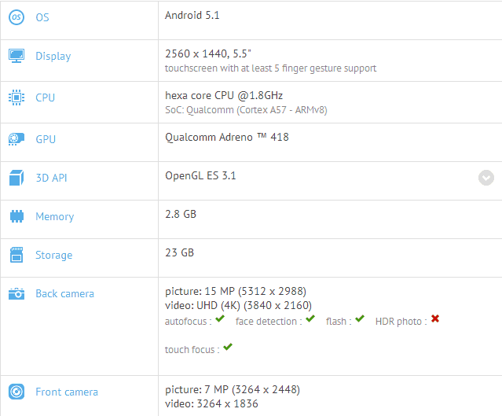Click the flash green checkmark
The image size is (502, 416).
pyautogui.click(x=360, y=319)
